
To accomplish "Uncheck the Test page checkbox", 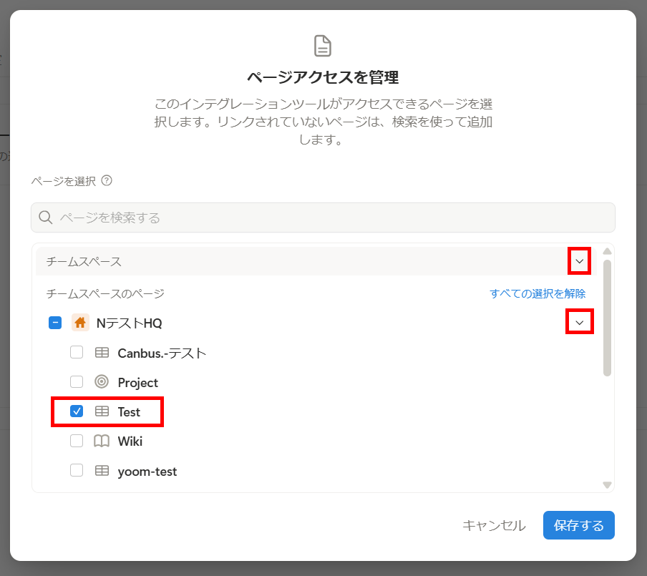I will [x=77, y=411].
